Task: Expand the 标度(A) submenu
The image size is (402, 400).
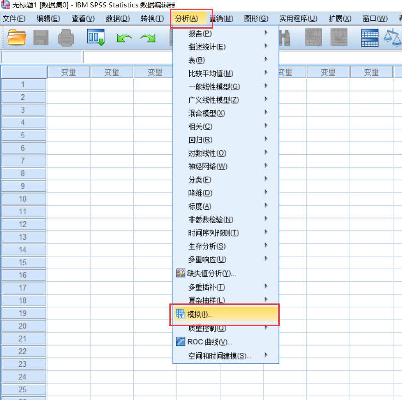Action: pos(226,206)
